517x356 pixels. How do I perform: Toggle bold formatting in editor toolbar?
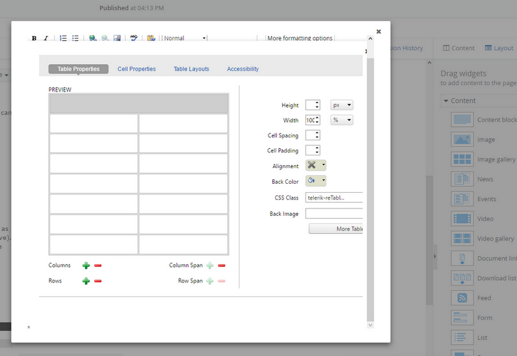tap(34, 38)
